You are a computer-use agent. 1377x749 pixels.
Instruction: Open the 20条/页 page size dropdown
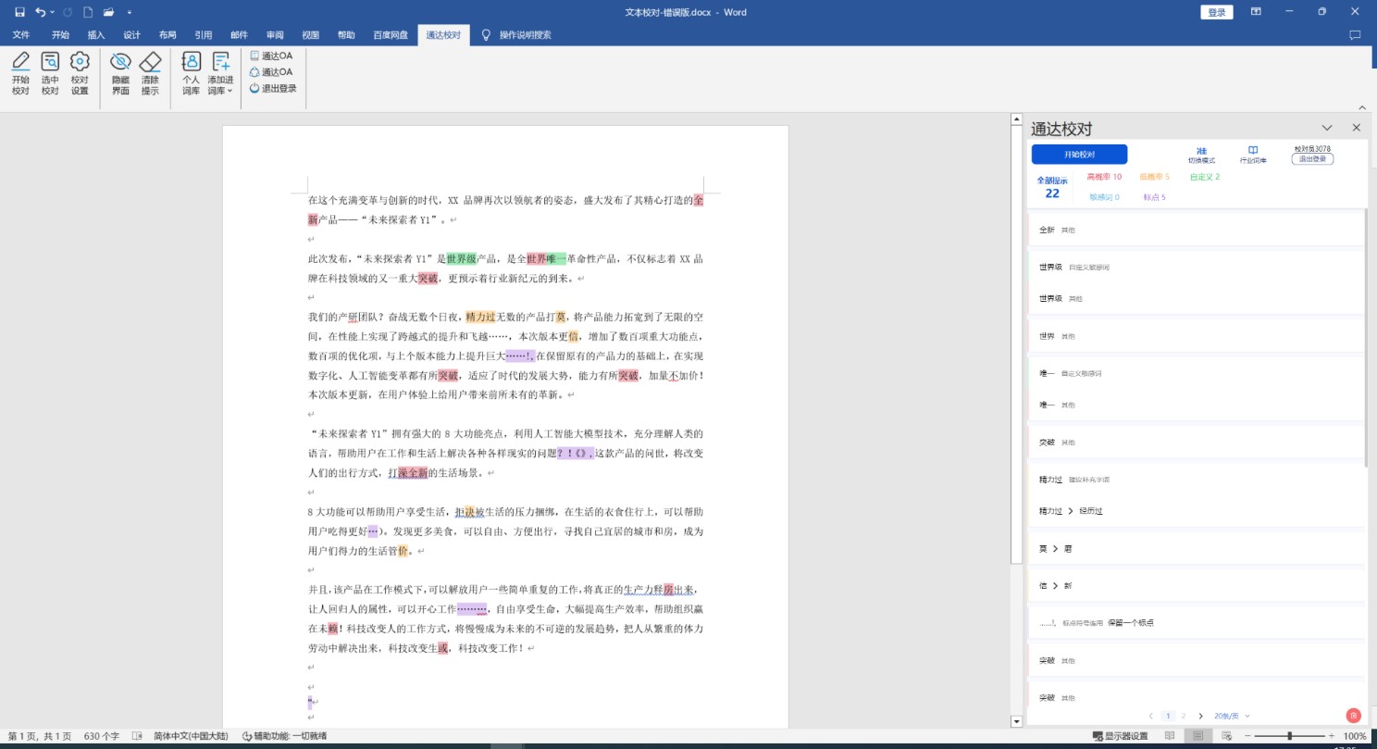1232,716
